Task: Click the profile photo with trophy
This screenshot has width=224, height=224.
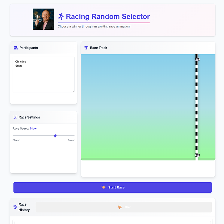Action: tap(43, 19)
